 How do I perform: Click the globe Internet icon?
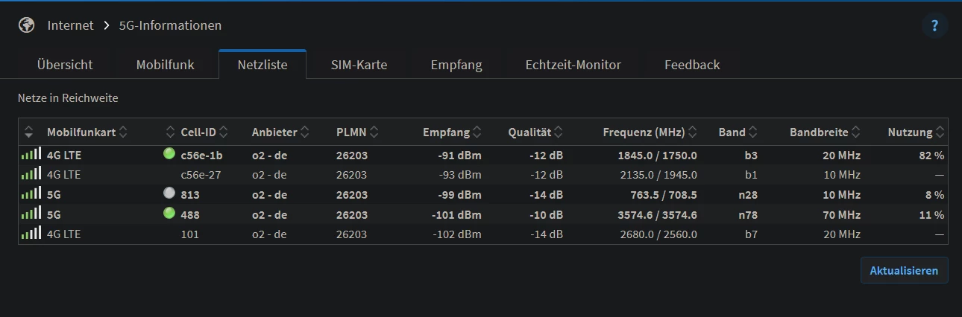point(27,25)
